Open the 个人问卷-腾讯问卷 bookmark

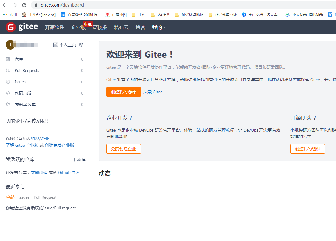coord(304,15)
